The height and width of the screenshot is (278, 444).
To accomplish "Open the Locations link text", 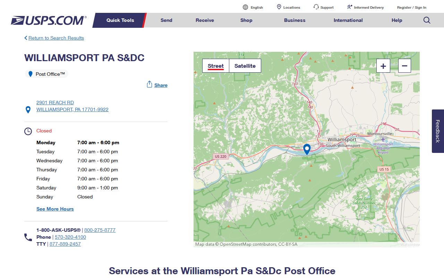I will (x=292, y=7).
